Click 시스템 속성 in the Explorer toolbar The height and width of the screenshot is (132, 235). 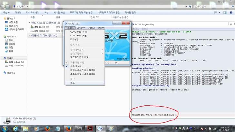59,13
